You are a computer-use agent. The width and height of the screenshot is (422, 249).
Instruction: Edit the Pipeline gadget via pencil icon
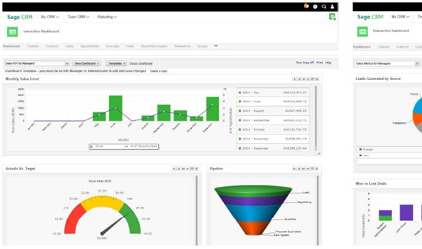(x=299, y=169)
